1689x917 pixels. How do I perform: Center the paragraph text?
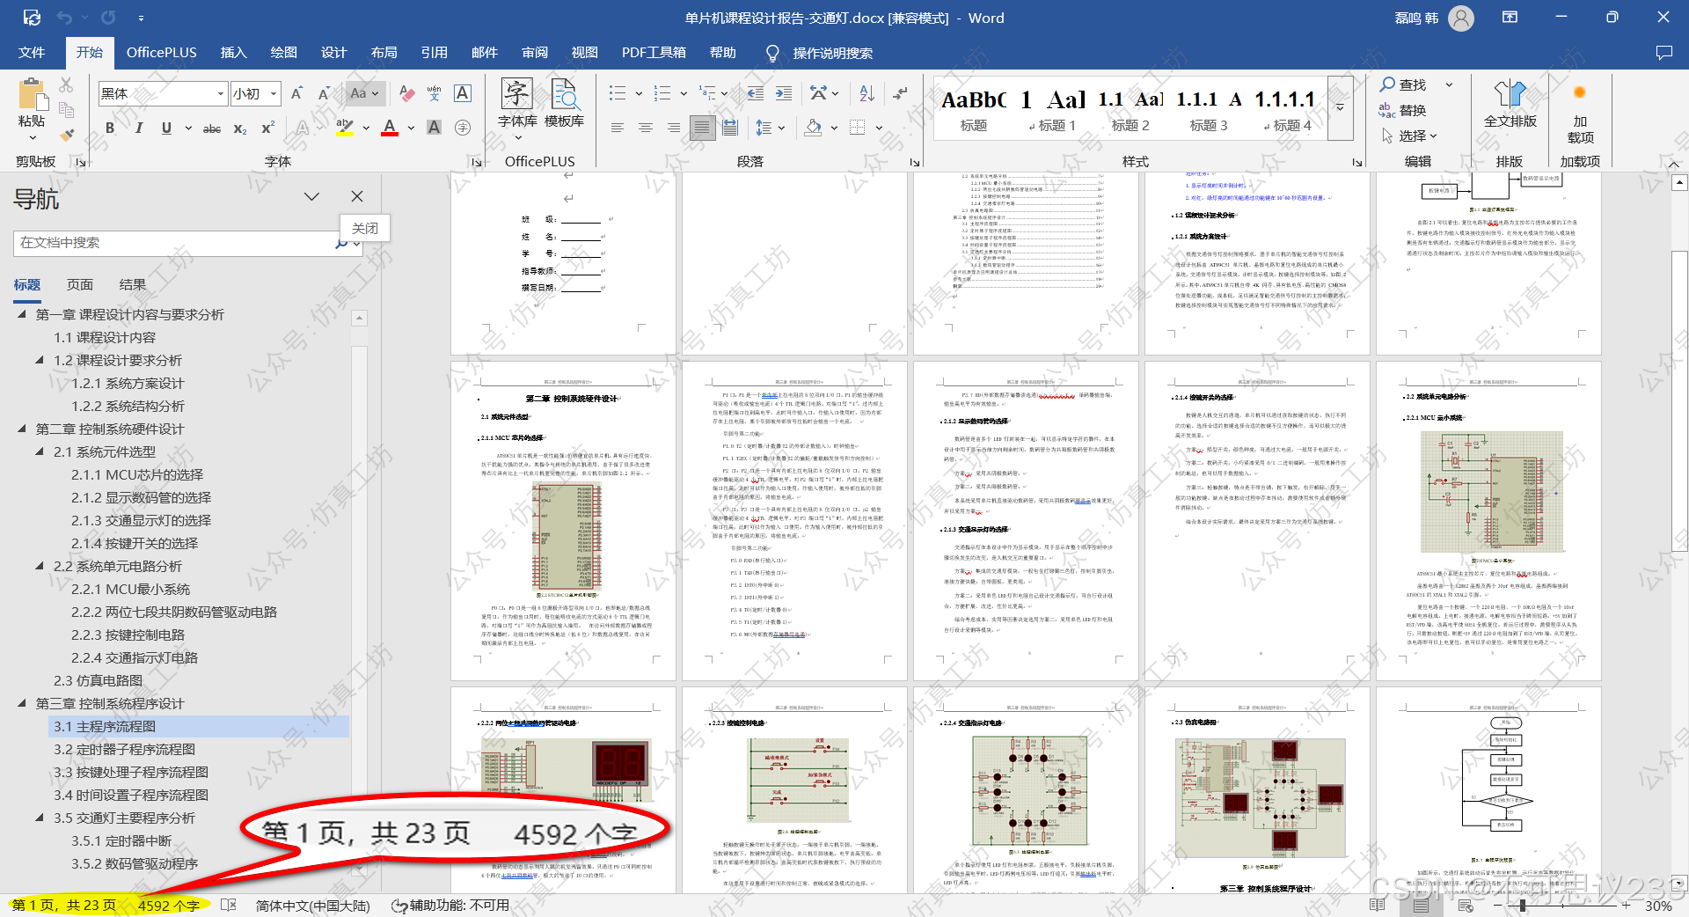646,128
